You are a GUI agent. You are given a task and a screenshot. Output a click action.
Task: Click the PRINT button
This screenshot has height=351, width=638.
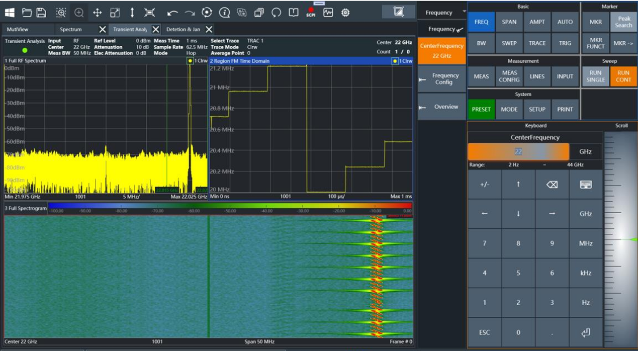[x=565, y=109]
